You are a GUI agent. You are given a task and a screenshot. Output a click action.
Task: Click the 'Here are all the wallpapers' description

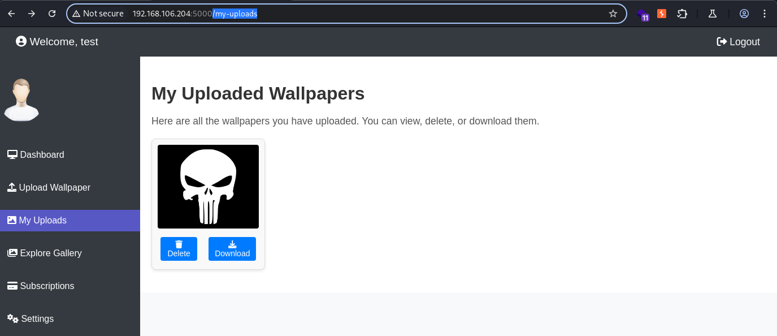(x=345, y=121)
